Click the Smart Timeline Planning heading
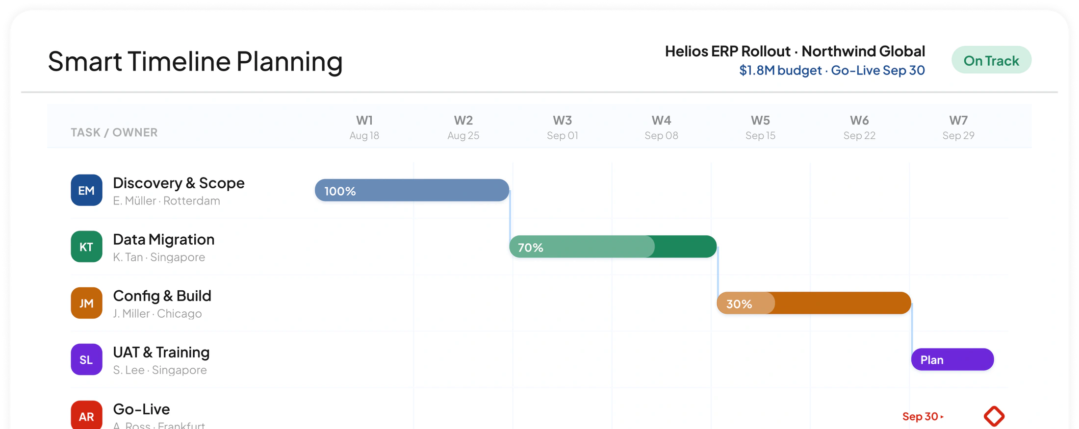1079x429 pixels. 195,62
